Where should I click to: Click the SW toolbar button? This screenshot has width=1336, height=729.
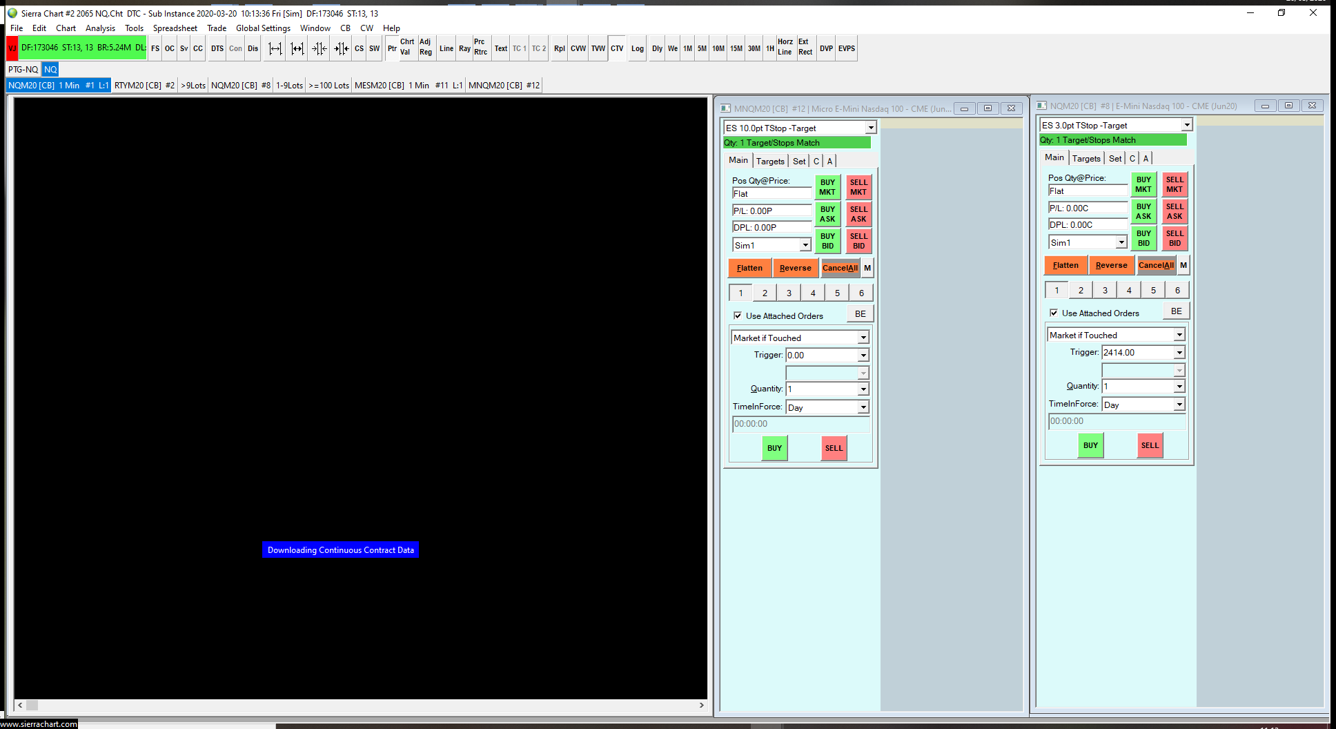pyautogui.click(x=375, y=48)
